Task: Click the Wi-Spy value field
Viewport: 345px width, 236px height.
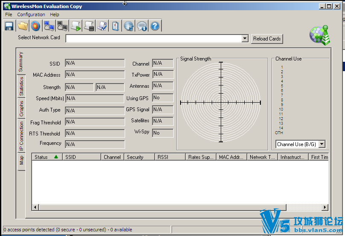Action: 163,133
